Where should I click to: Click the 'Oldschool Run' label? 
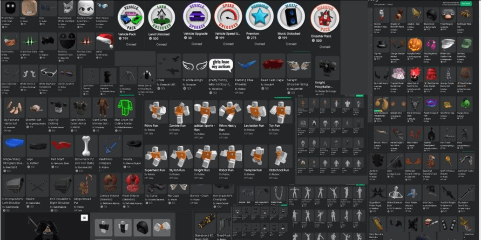coord(279,170)
